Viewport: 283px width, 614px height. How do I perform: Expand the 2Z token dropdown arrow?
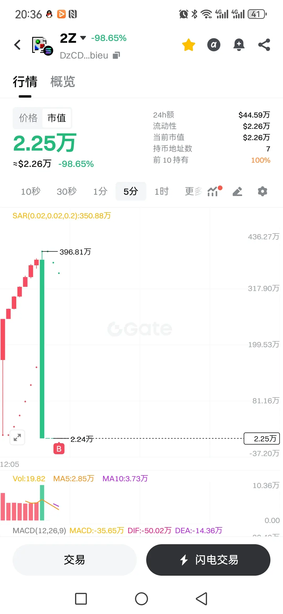83,38
